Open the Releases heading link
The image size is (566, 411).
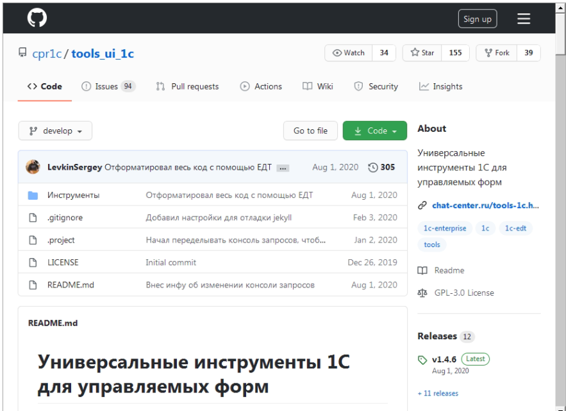[437, 336]
